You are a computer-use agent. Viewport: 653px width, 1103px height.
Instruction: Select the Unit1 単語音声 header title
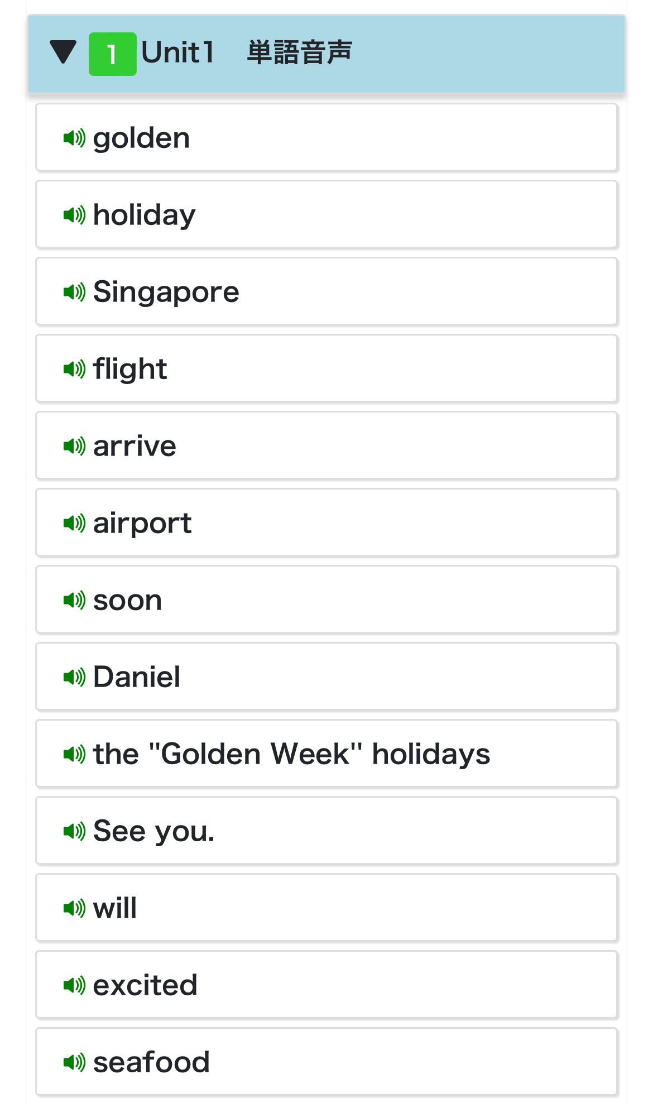[246, 53]
